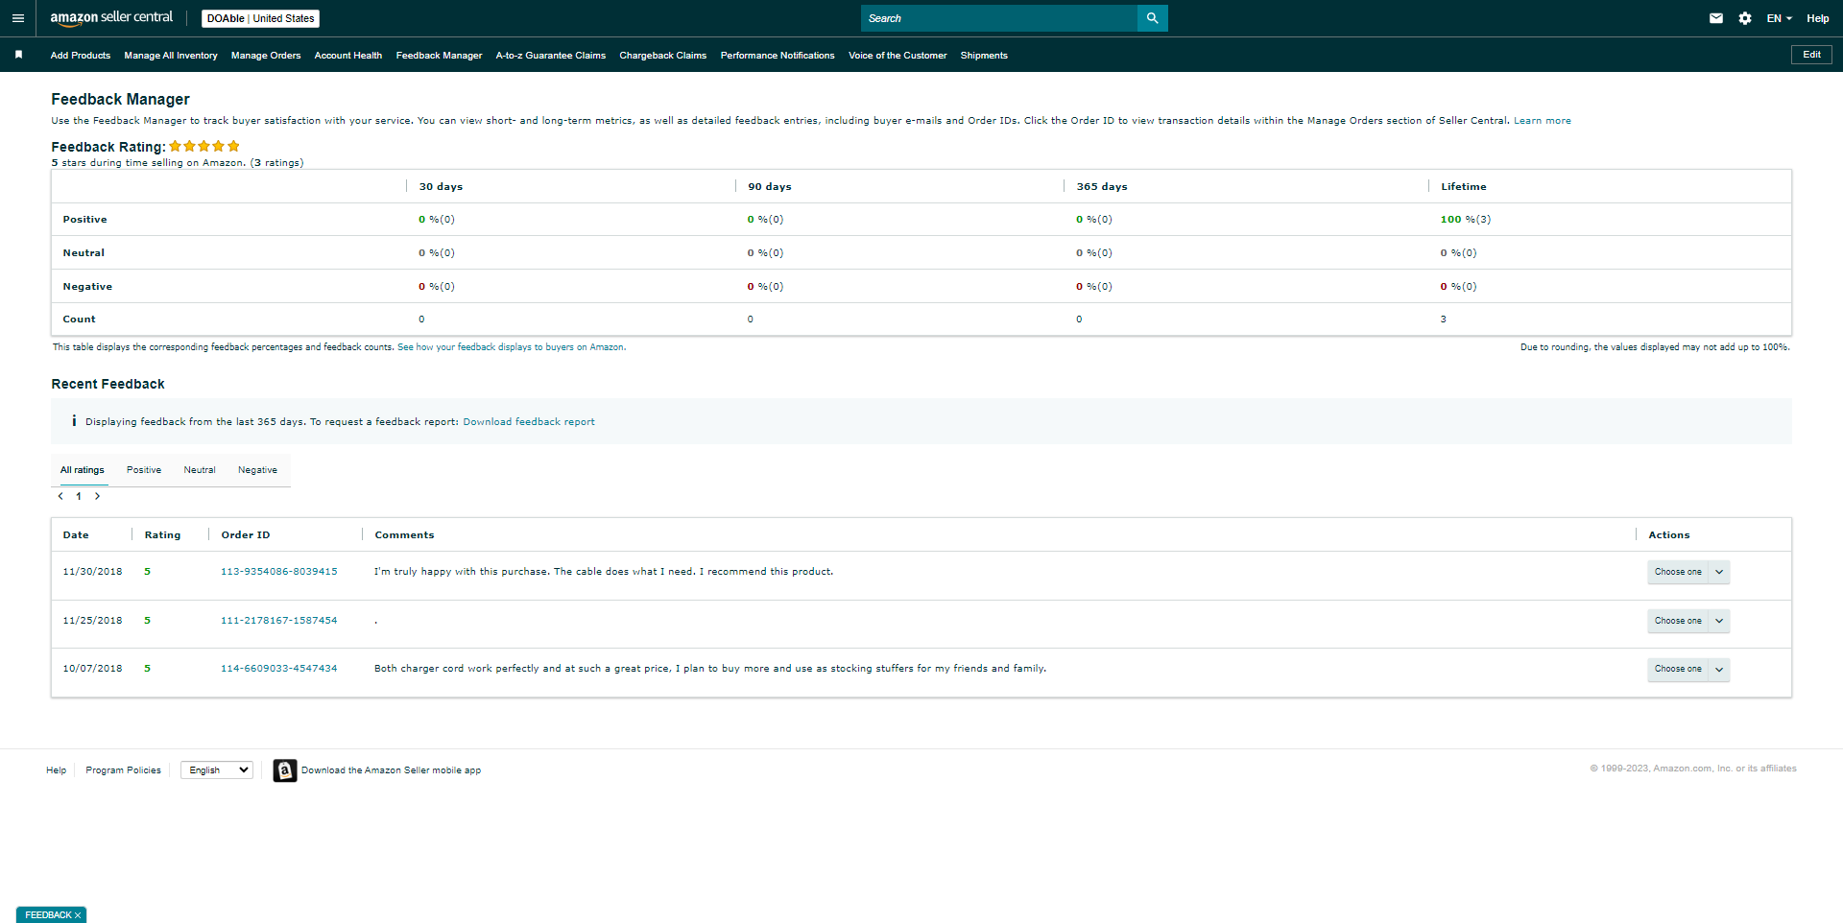Click the Learn more link

tap(1543, 121)
